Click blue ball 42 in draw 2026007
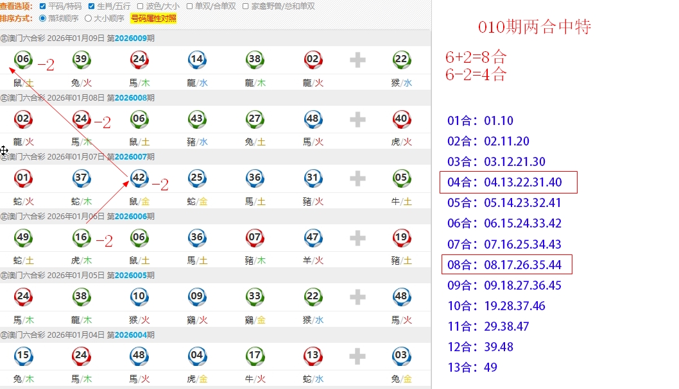Image resolution: width=679 pixels, height=389 pixels. (x=139, y=178)
